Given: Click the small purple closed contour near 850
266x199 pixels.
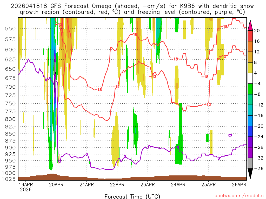Looking at the screenshot, I should tap(230, 135).
